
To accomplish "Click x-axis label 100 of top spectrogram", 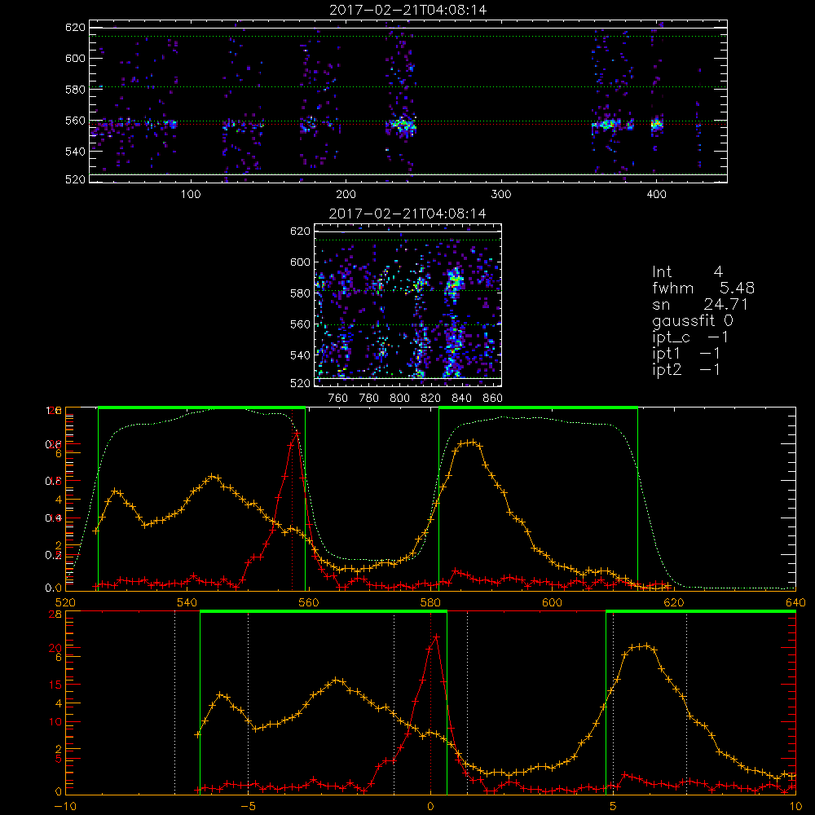I will [191, 195].
